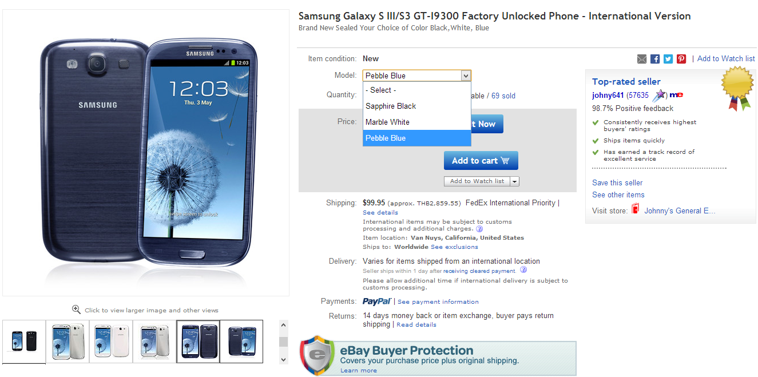Share this listing on Twitter

(x=668, y=59)
